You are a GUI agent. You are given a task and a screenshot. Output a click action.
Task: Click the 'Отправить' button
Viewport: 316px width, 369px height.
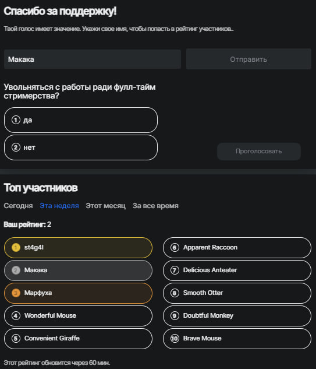[x=248, y=59]
